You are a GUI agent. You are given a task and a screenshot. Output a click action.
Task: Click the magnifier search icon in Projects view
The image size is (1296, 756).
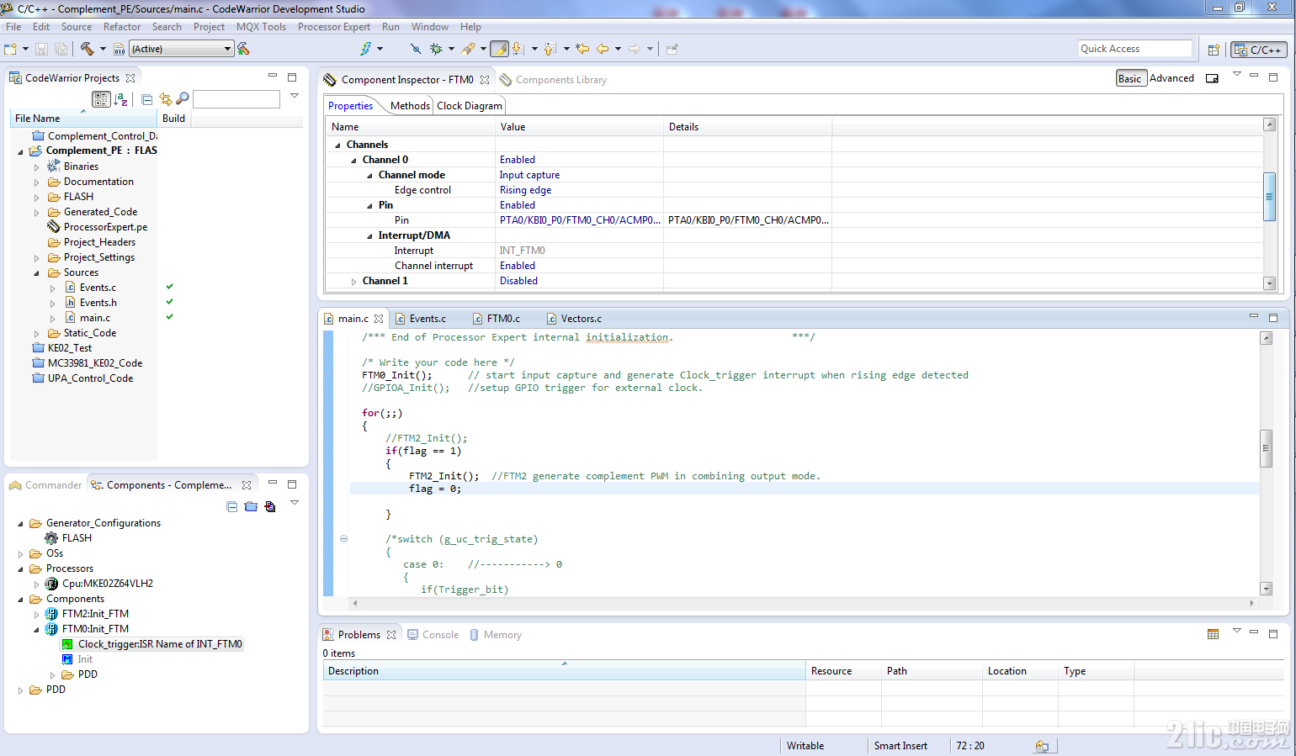[183, 99]
